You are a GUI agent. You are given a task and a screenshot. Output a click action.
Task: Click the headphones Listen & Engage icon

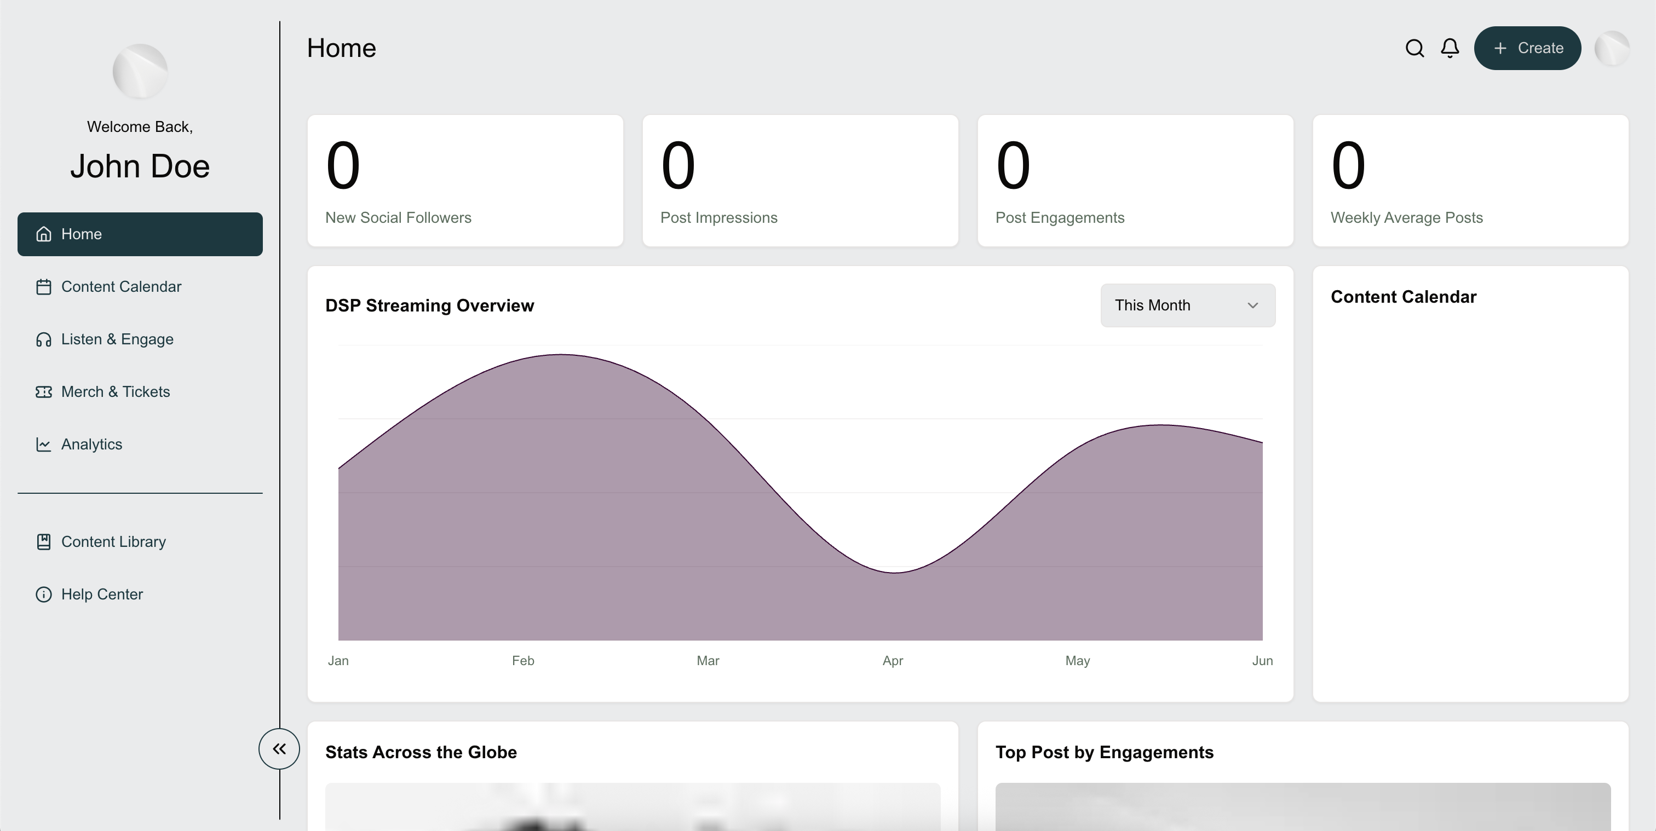[44, 339]
